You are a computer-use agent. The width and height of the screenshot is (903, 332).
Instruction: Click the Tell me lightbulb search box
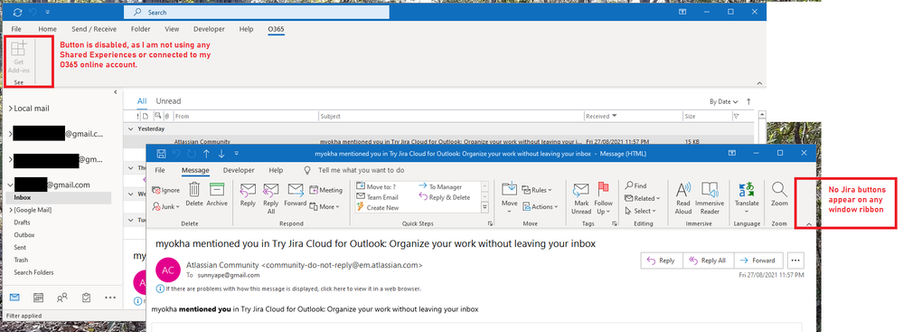coord(354,170)
